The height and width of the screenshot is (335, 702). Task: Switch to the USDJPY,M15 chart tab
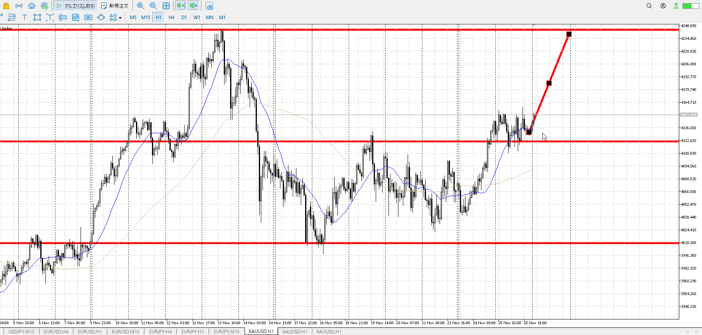click(22, 331)
